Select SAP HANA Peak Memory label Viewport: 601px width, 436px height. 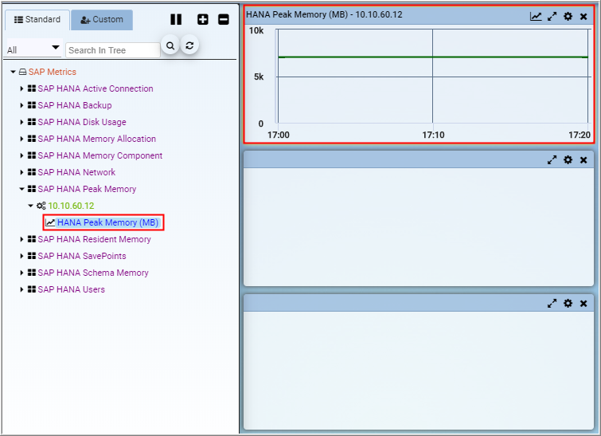point(87,189)
